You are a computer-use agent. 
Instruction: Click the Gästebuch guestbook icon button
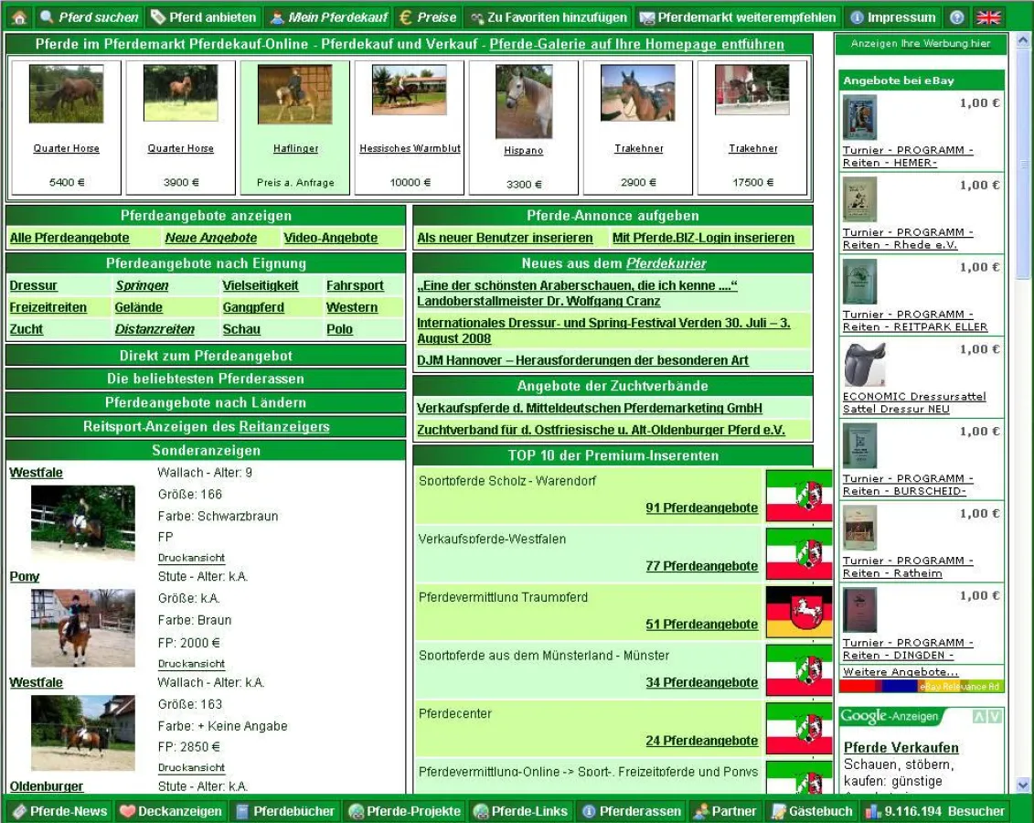click(811, 811)
